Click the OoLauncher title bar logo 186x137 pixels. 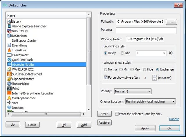pos(5,5)
